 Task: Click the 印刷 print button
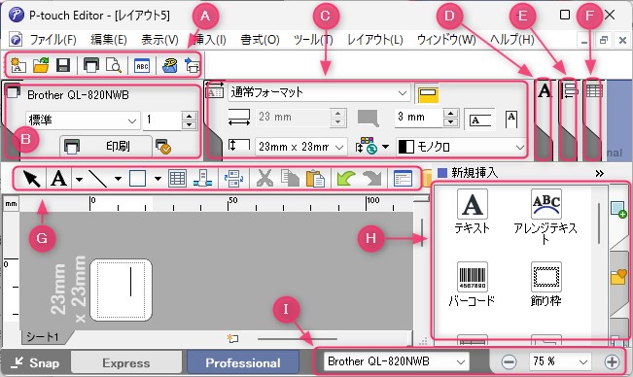point(106,146)
